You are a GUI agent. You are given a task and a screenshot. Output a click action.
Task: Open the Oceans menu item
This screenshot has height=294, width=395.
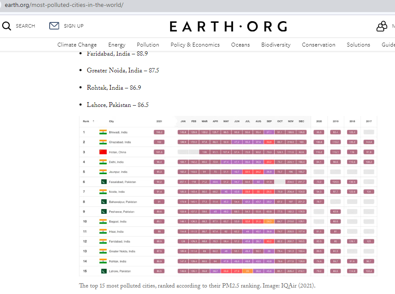tap(240, 45)
